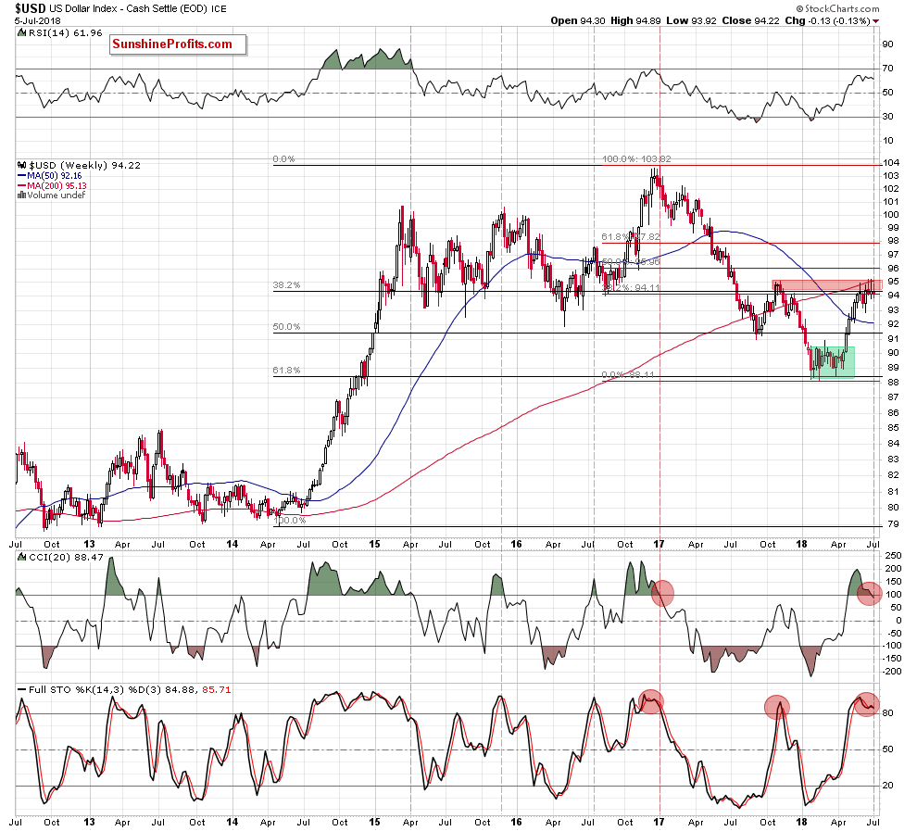
Task: Click the MA(200) 95.13 legend text
Action: 57,185
